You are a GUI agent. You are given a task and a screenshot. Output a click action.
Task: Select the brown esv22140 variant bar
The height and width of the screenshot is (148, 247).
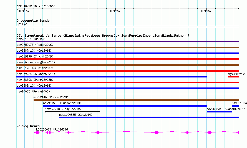click(x=136, y=100)
